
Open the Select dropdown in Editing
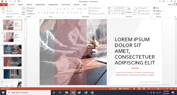[157, 14]
